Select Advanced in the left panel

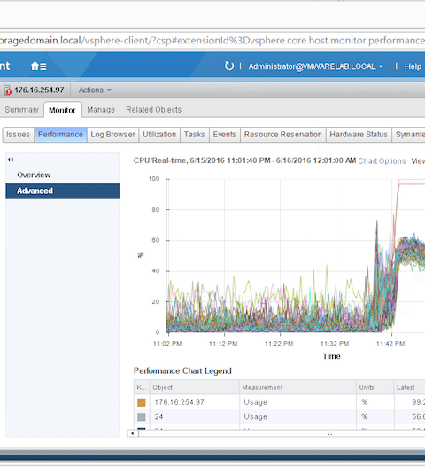[x=63, y=191]
